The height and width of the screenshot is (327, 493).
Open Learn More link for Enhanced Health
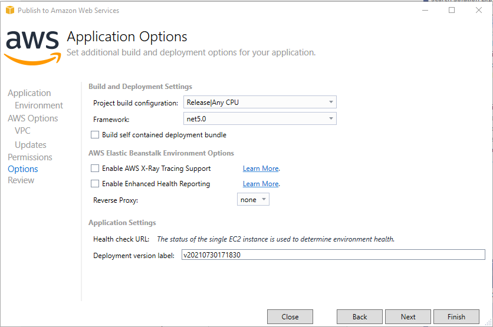260,184
